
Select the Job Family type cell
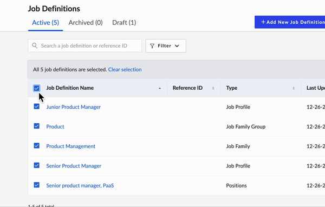pos(238,146)
